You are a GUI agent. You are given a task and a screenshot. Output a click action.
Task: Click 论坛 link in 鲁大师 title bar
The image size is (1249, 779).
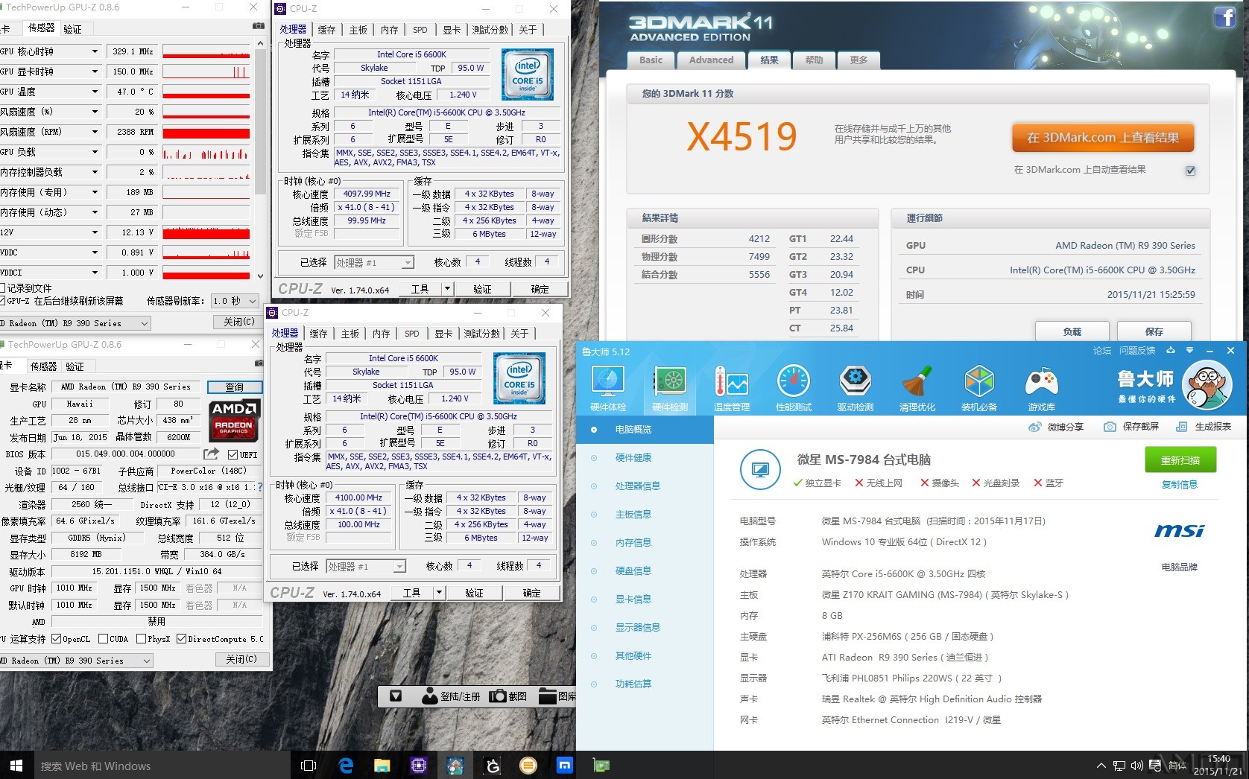click(1101, 351)
